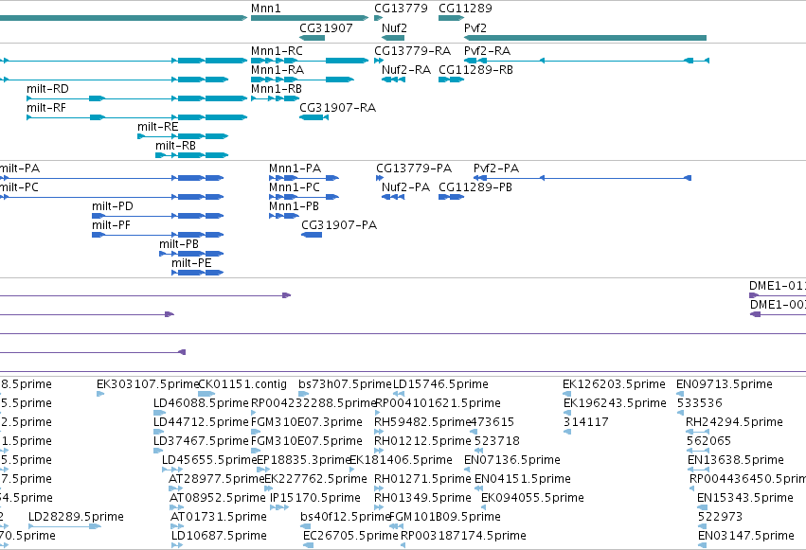
Task: Click EST EK303107.5prime
Action: (148, 384)
